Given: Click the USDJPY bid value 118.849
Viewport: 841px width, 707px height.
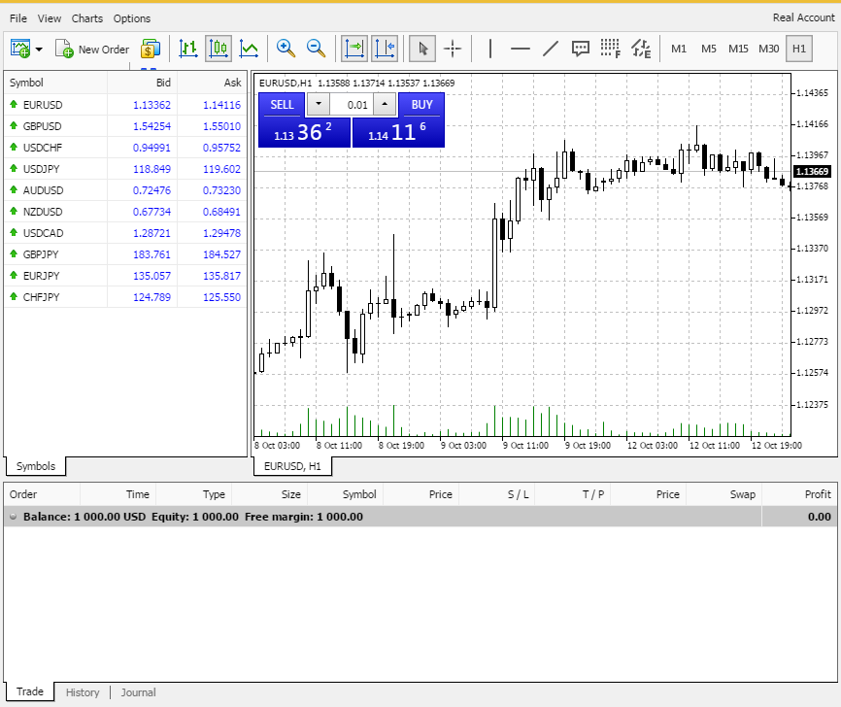Looking at the screenshot, I should (151, 170).
